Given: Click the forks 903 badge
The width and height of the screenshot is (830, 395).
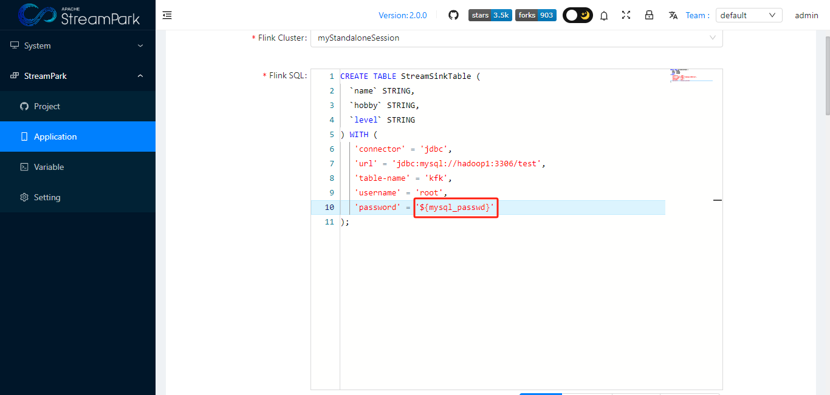Looking at the screenshot, I should click(535, 15).
